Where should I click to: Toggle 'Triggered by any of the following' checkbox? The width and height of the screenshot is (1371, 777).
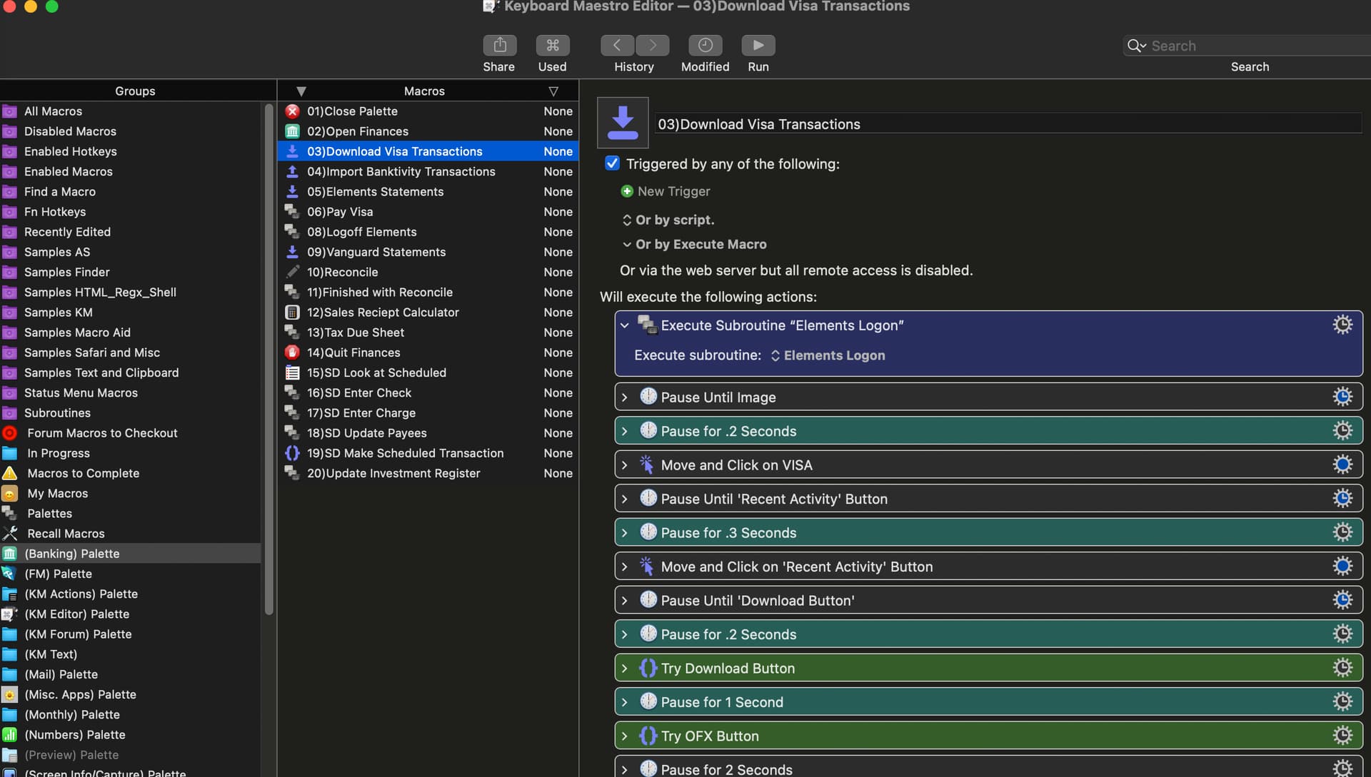click(x=612, y=163)
